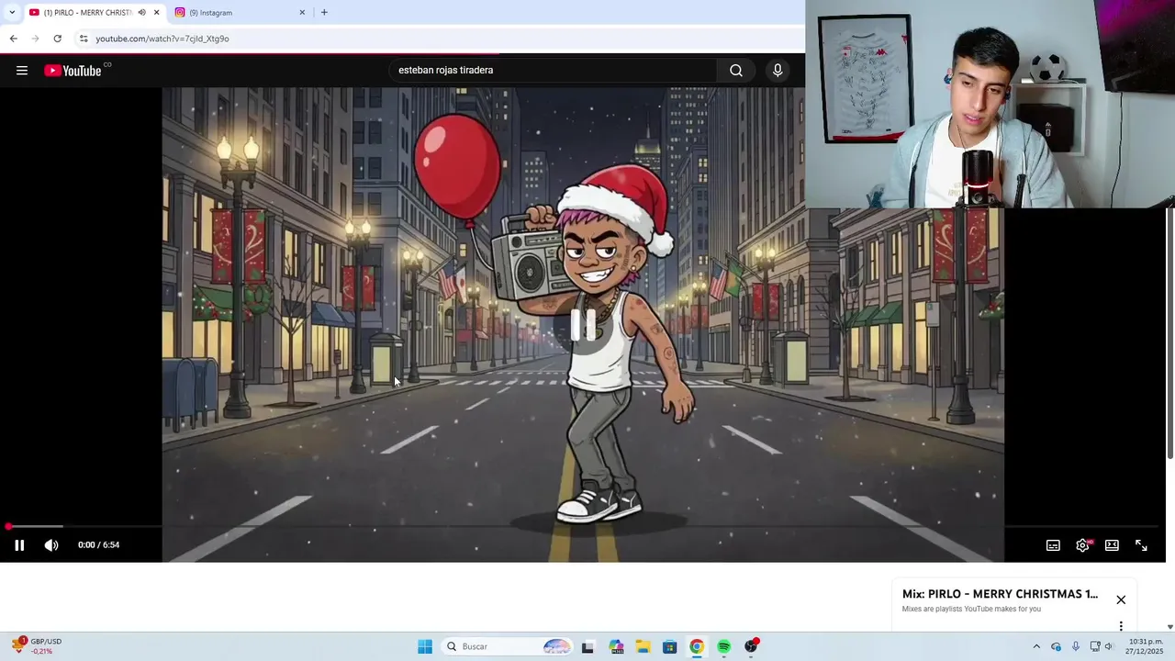Open the GBP/USD widget in taskbar

[37, 646]
